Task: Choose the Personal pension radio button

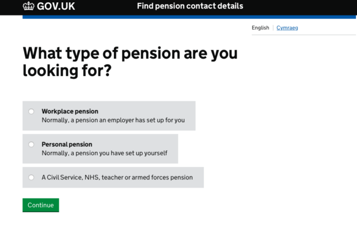Action: pyautogui.click(x=31, y=144)
